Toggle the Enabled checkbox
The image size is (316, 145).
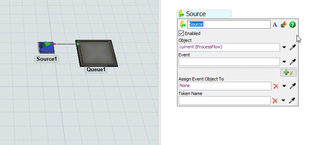[181, 33]
